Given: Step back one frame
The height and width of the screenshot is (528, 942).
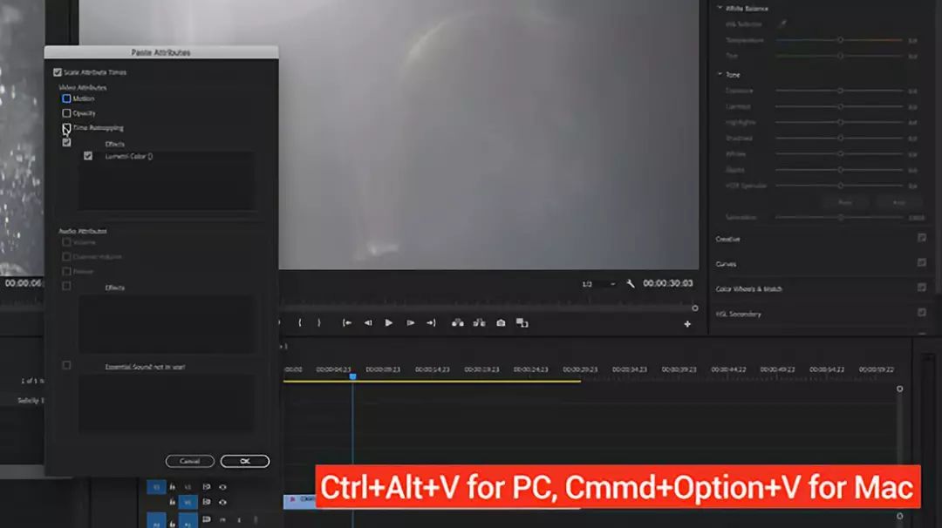Looking at the screenshot, I should pyautogui.click(x=368, y=322).
